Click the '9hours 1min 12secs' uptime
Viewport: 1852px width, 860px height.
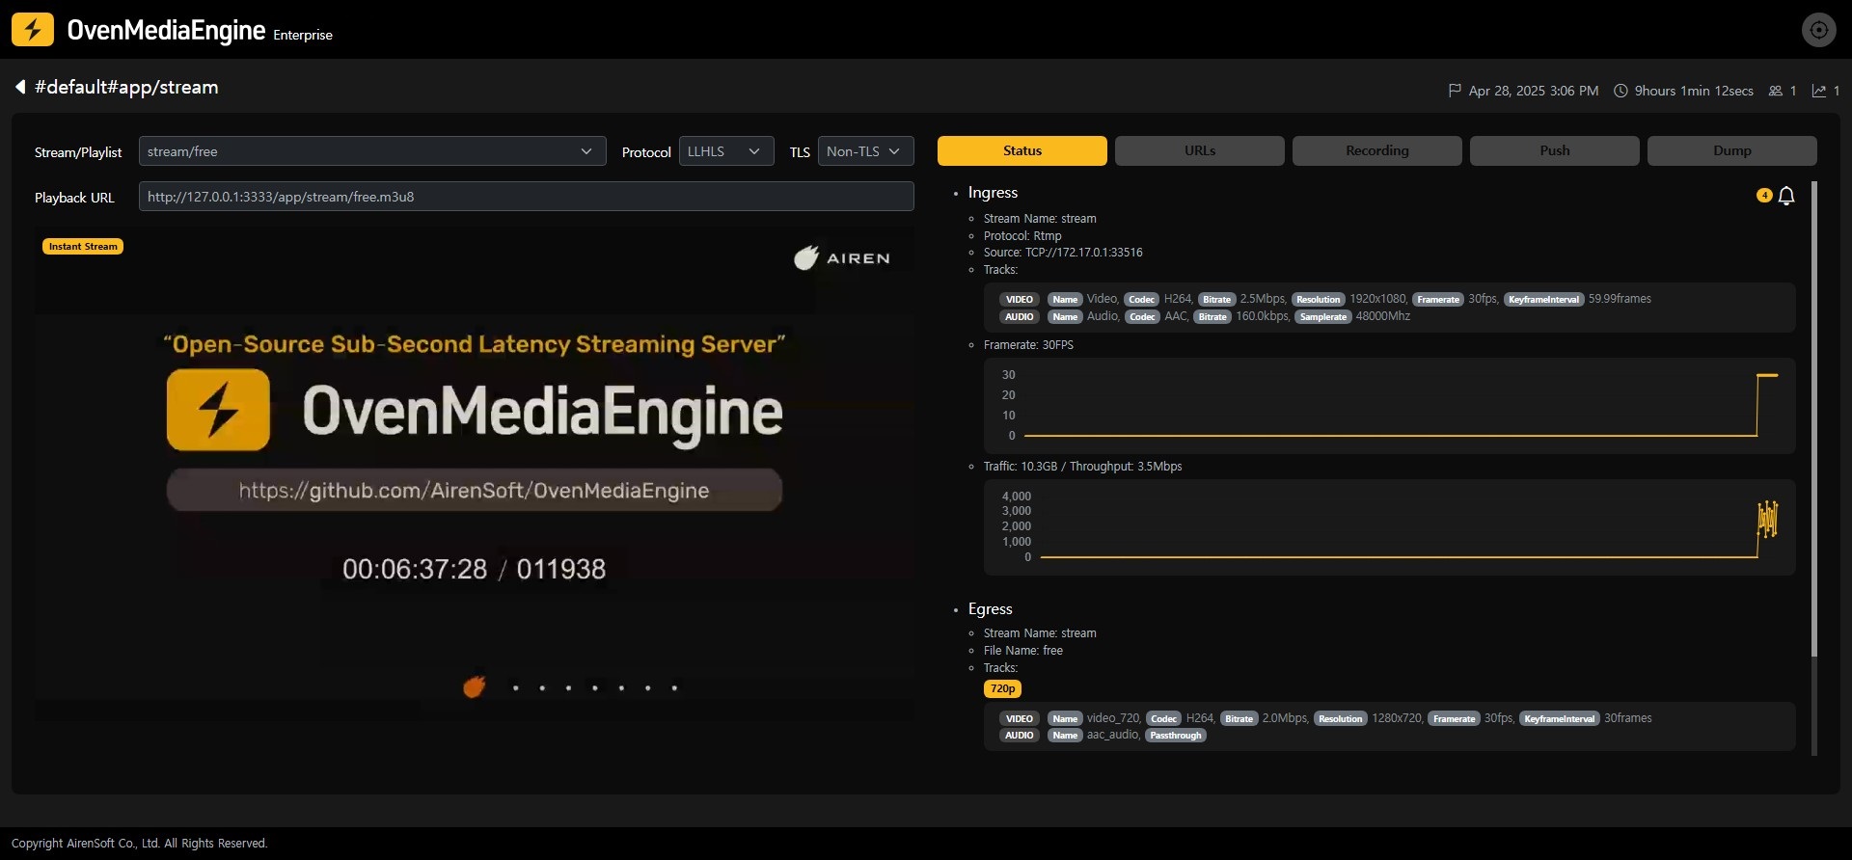click(x=1694, y=91)
